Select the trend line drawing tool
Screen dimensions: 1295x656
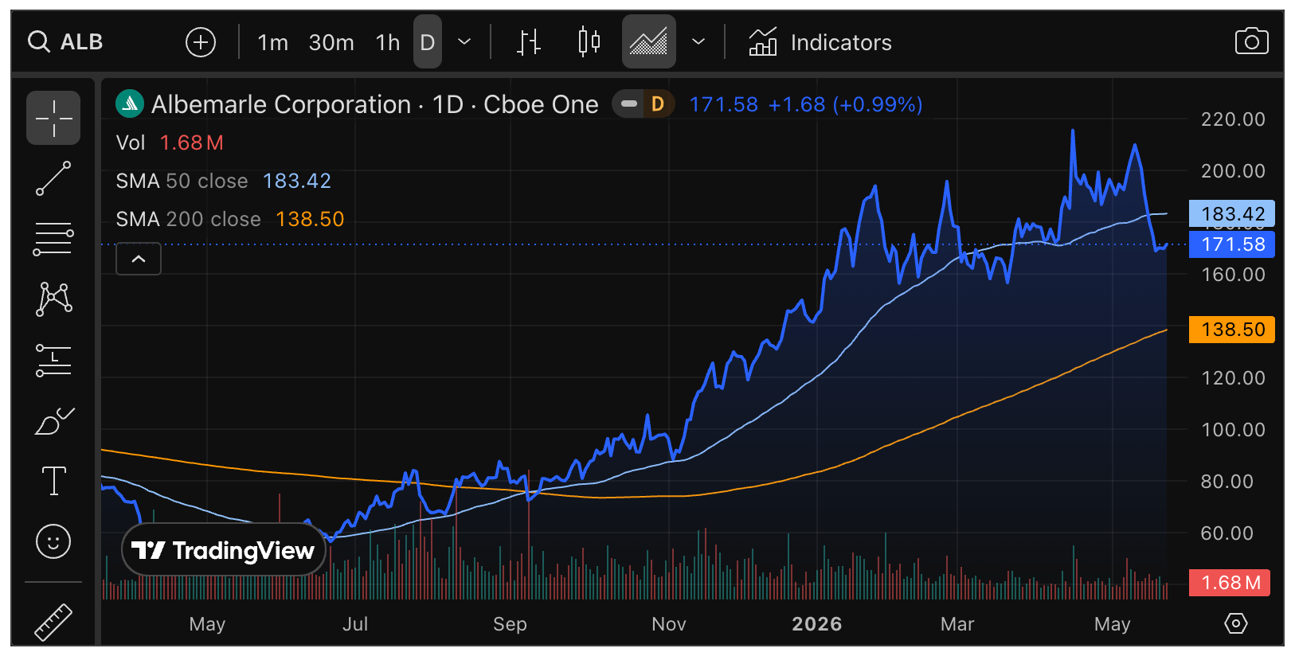click(x=53, y=178)
